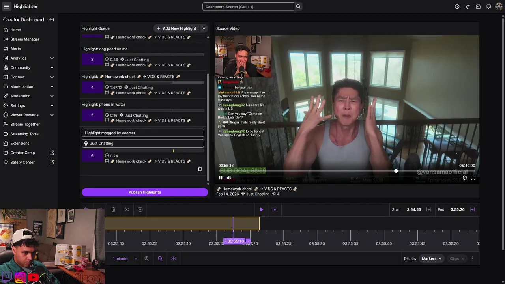
Task: Open Alerts in the sidebar
Action: tap(16, 49)
